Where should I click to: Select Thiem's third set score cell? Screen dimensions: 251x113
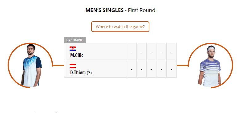pyautogui.click(x=152, y=69)
